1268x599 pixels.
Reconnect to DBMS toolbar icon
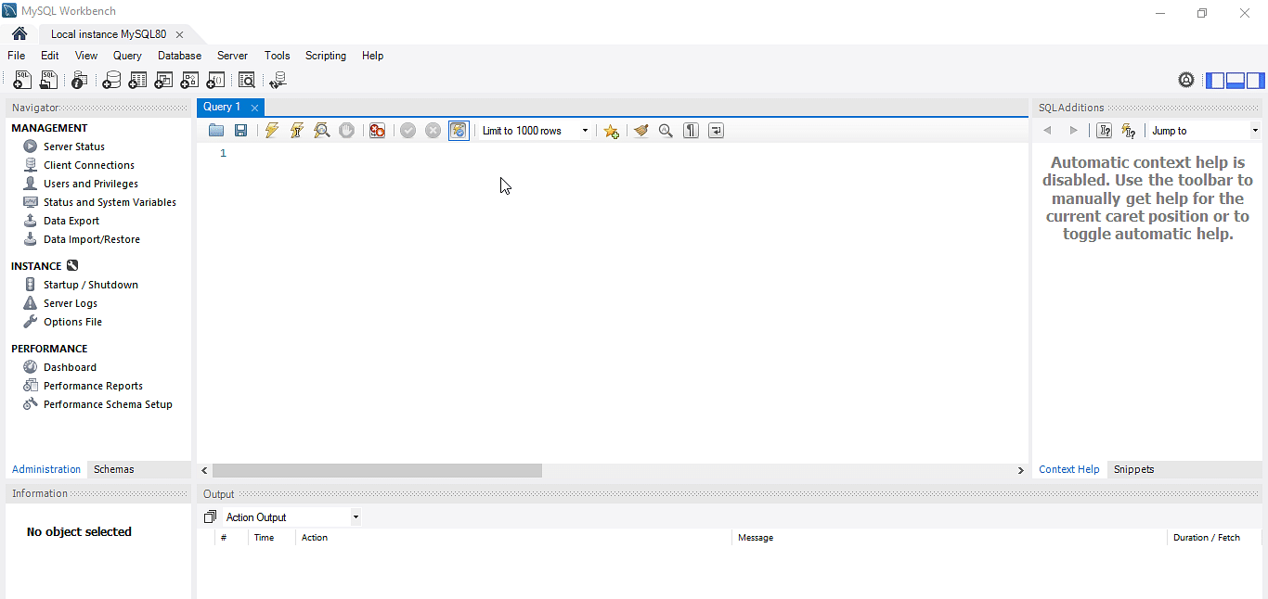pos(277,81)
